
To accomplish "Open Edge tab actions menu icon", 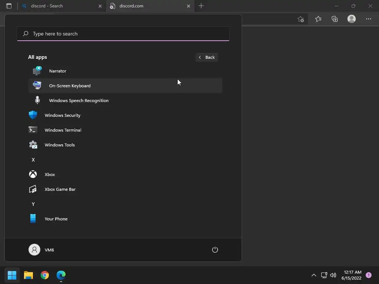I will [x=9, y=6].
